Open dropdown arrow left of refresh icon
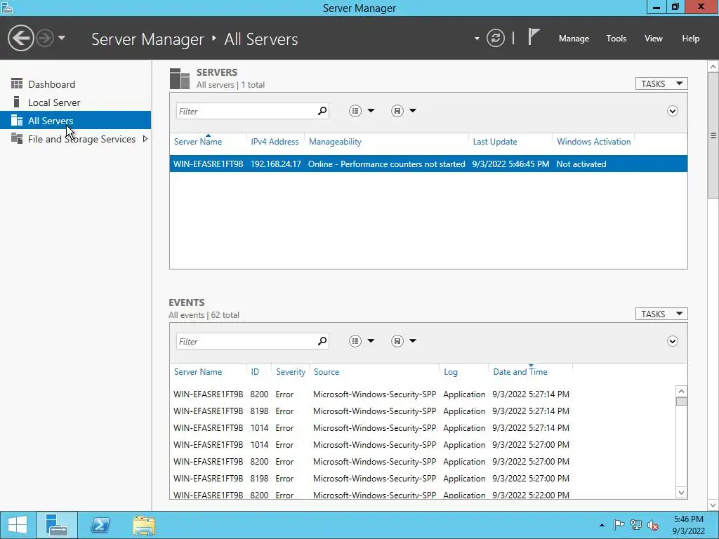The height and width of the screenshot is (539, 719). [477, 39]
